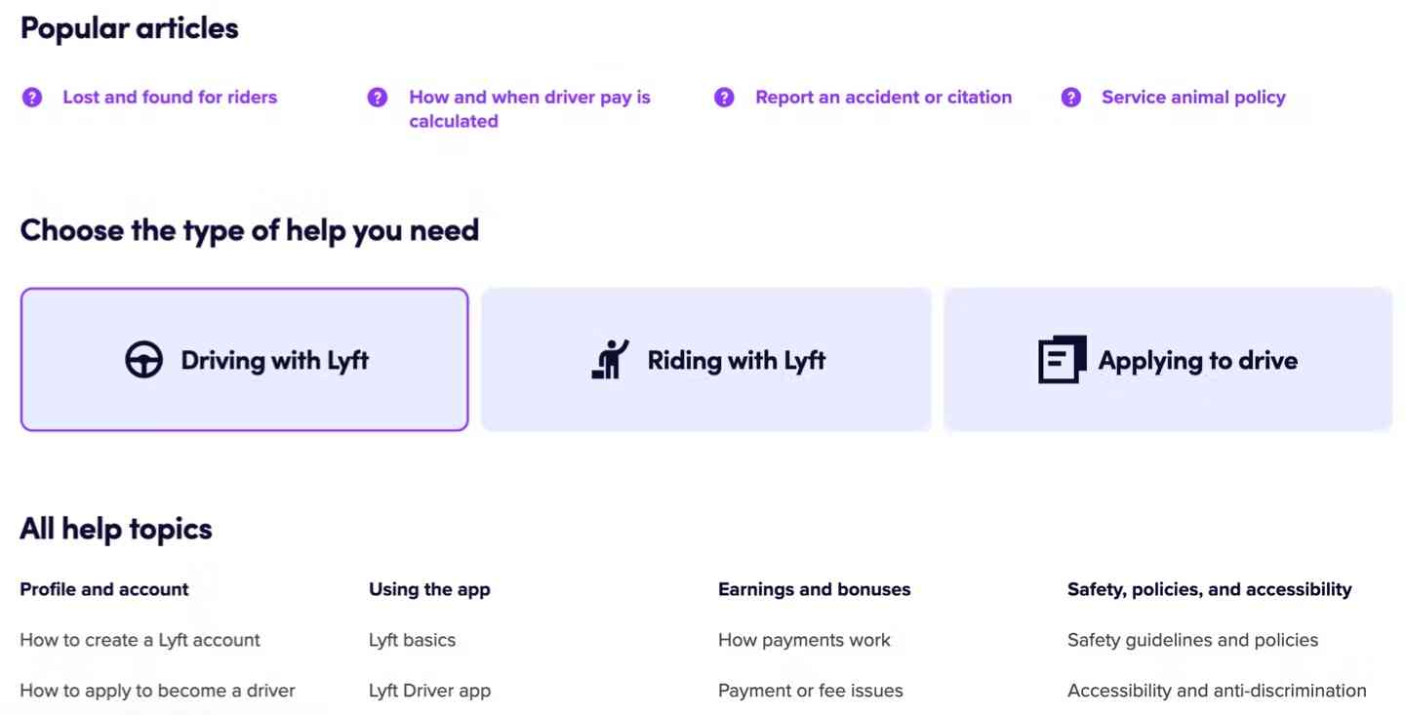Viewport: 1405px width, 715px height.
Task: Open the Lyft Driver app help topic
Action: [430, 690]
